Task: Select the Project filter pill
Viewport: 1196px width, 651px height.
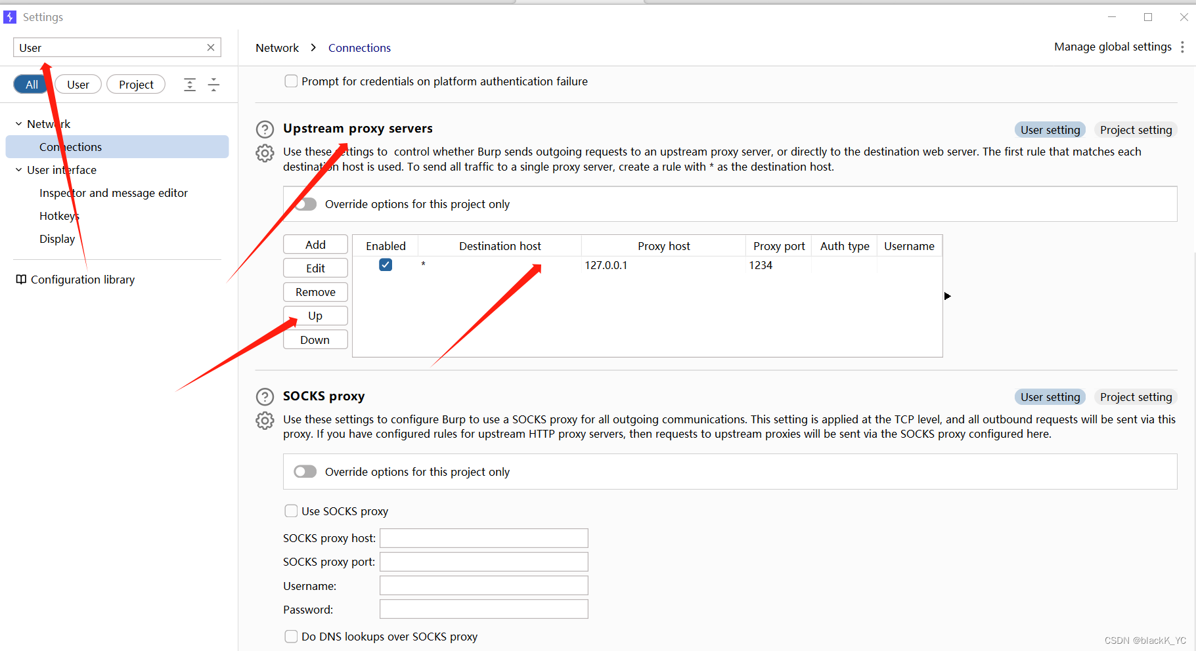Action: pyautogui.click(x=136, y=84)
